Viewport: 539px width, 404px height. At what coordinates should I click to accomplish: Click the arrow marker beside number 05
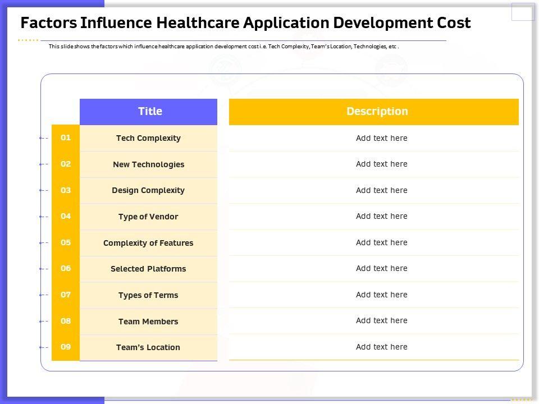[x=43, y=243]
